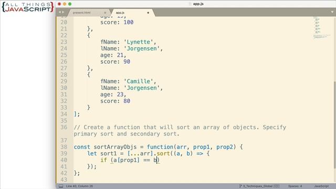Image resolution: width=336 pixels, height=189 pixels.
Task: Minimize window with yellow button
Action: tap(65, 4)
